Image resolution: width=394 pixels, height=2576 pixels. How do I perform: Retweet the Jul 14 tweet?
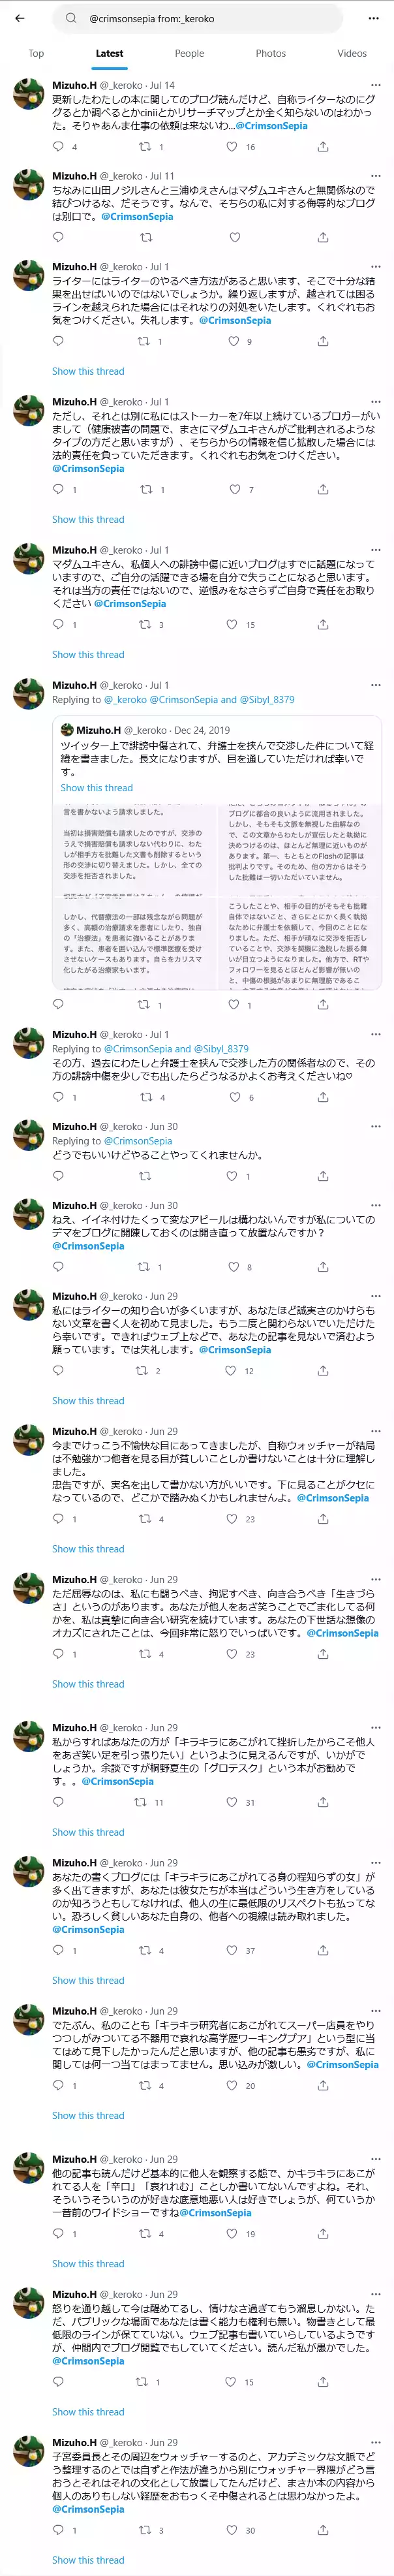point(145,147)
